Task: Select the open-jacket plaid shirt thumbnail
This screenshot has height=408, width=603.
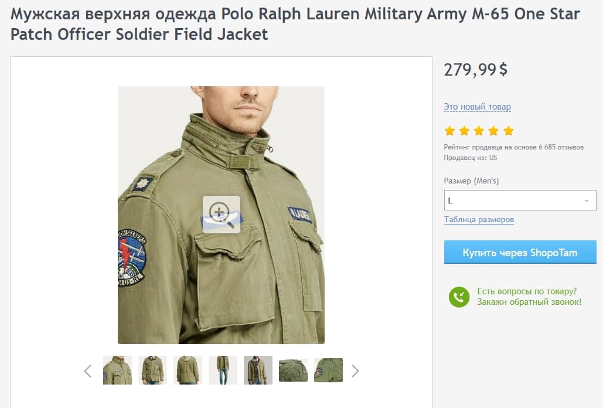Action: [258, 370]
